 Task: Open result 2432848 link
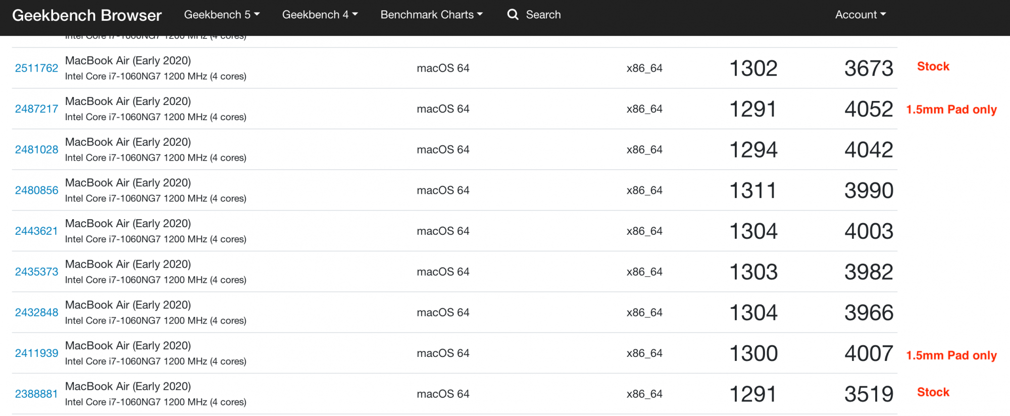click(36, 313)
